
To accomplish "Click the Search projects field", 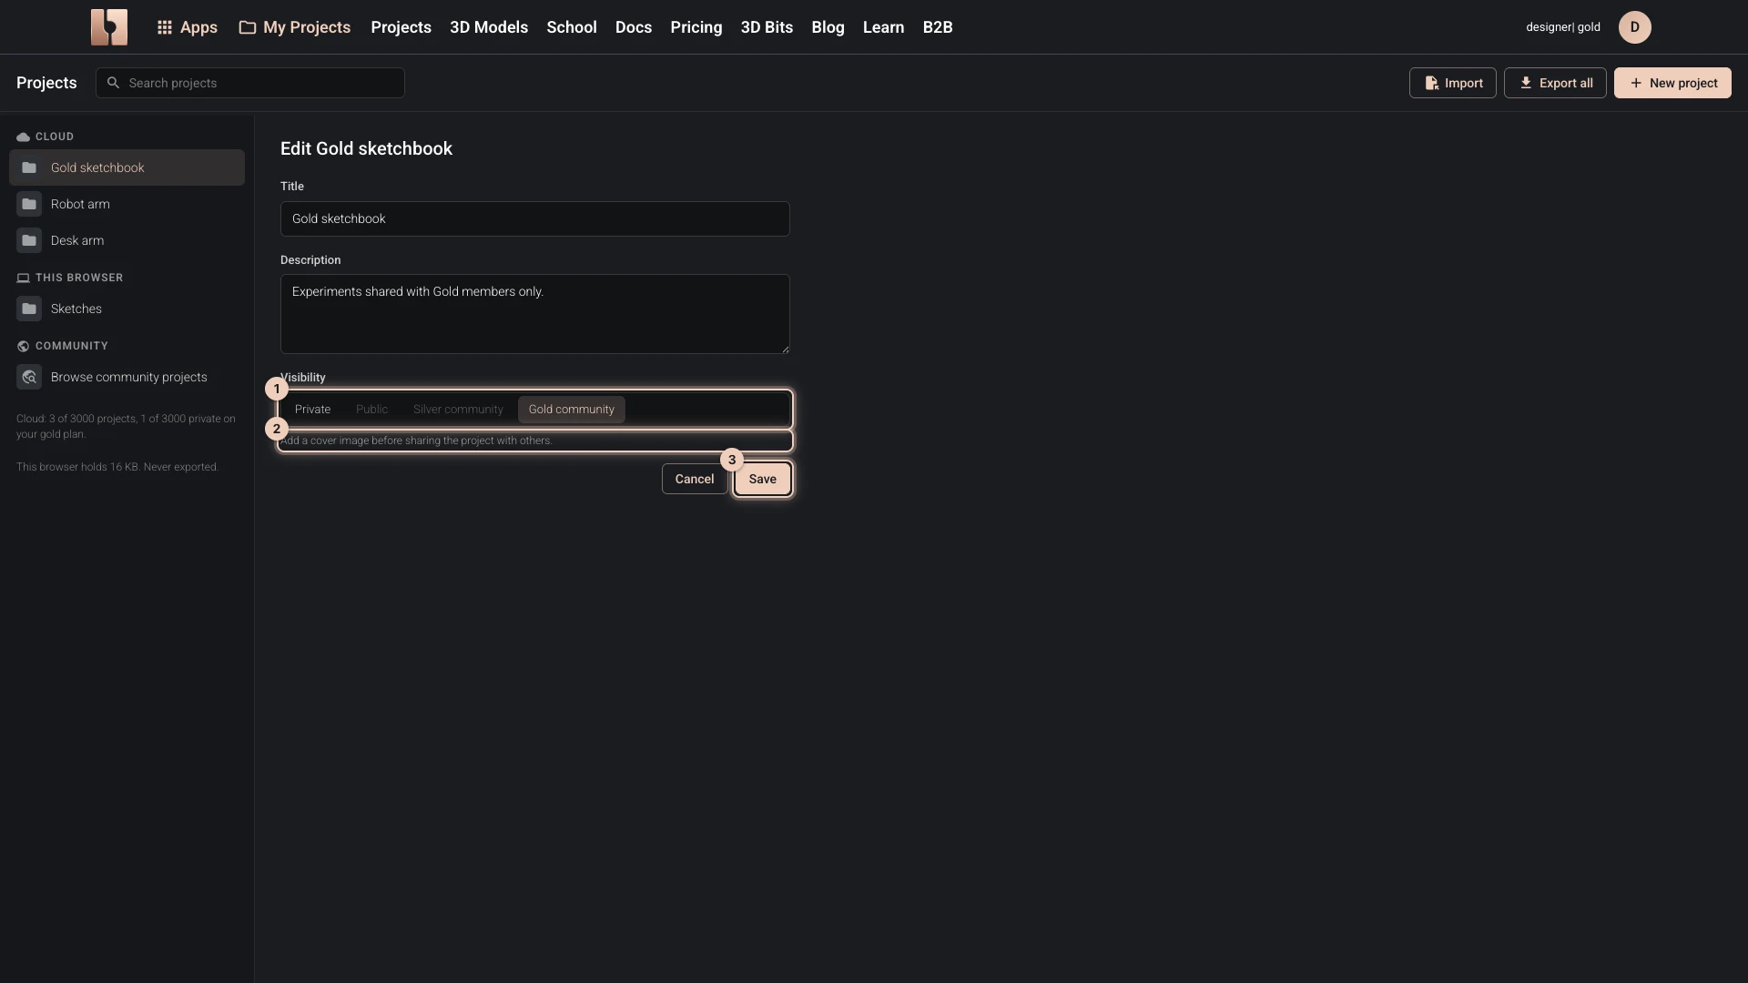I will [250, 83].
